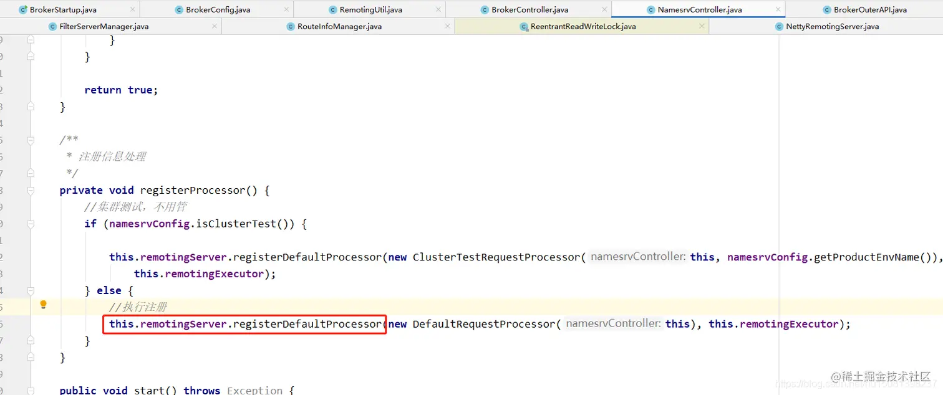943x395 pixels.
Task: Open the BrokerOuterAPI.java tab
Action: click(x=866, y=9)
